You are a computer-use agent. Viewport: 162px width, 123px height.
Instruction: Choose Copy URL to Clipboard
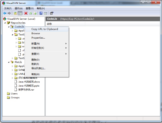click(x=47, y=29)
